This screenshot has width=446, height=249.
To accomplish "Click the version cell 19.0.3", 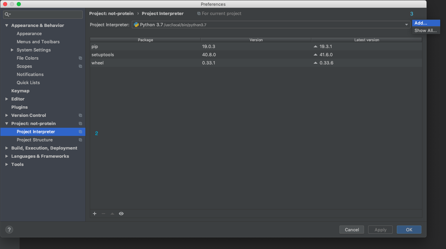I will (209, 46).
